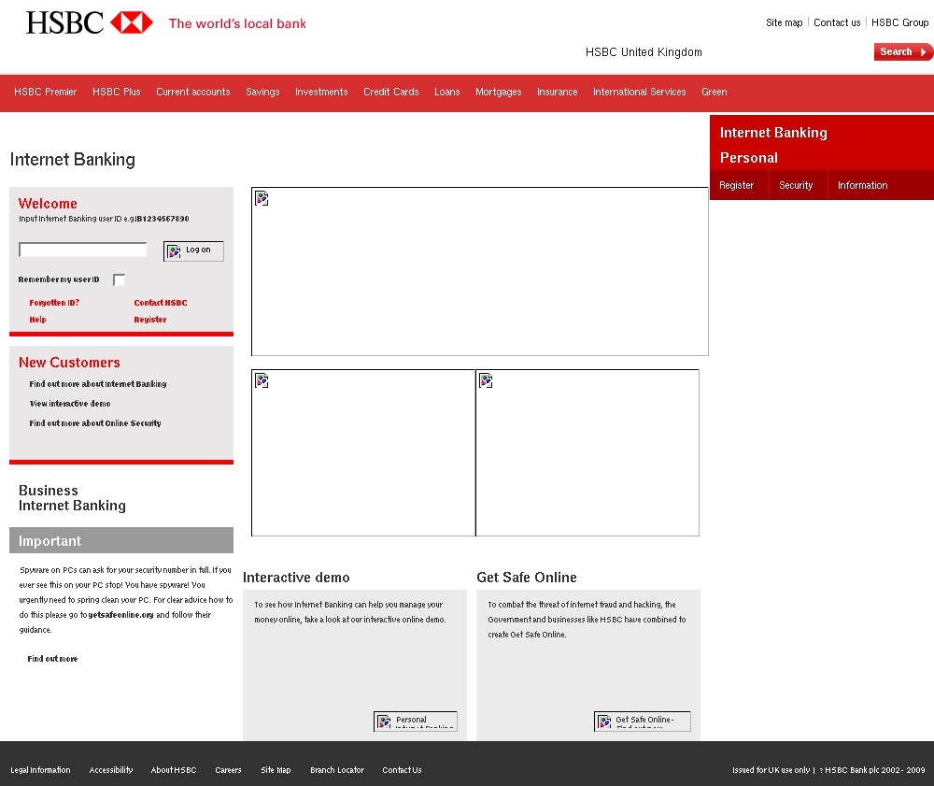Click the Internet Banking header in red panel
The height and width of the screenshot is (786, 934).
pos(773,133)
